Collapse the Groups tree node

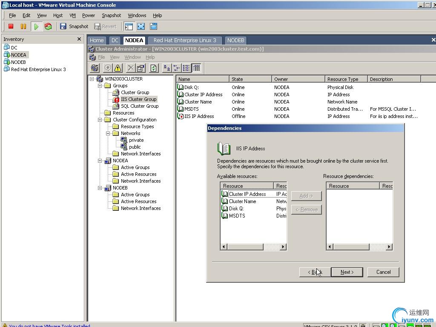pyautogui.click(x=100, y=86)
